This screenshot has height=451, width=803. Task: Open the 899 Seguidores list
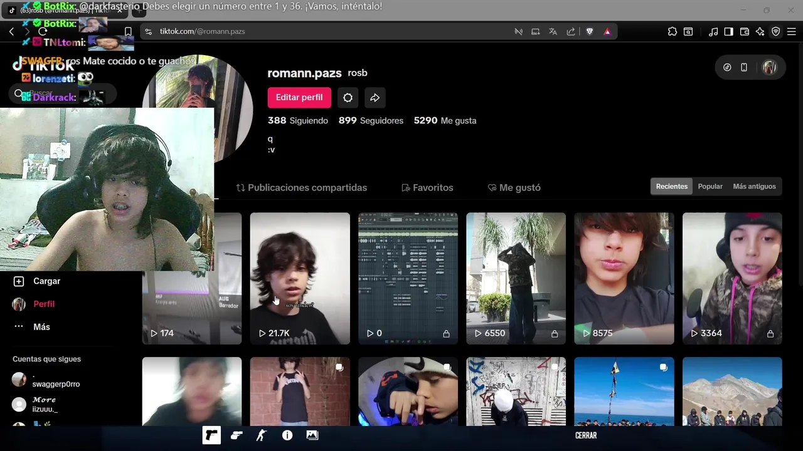371,120
